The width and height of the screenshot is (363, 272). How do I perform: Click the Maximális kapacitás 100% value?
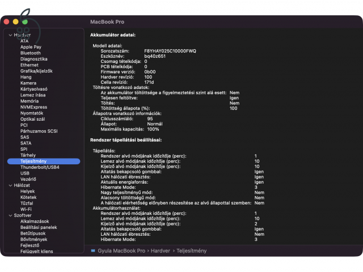[x=153, y=129]
